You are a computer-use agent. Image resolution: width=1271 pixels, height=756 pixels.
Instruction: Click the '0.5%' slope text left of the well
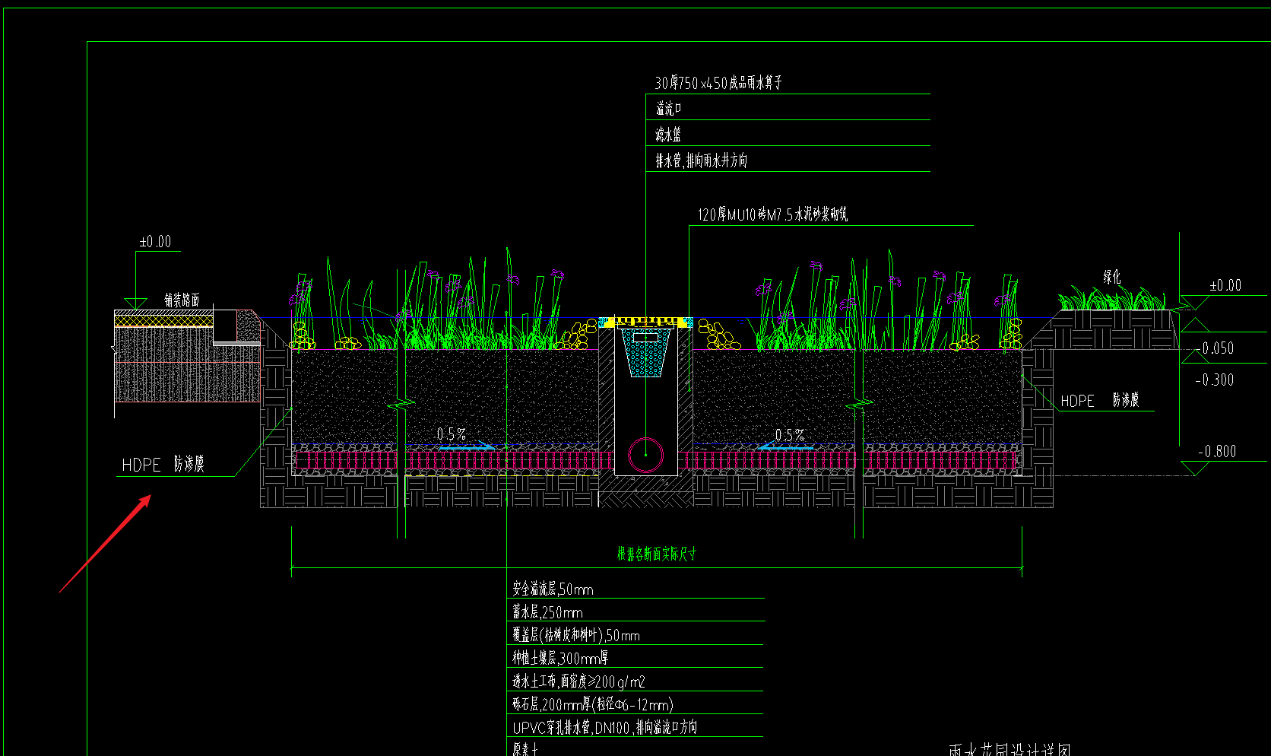(452, 434)
